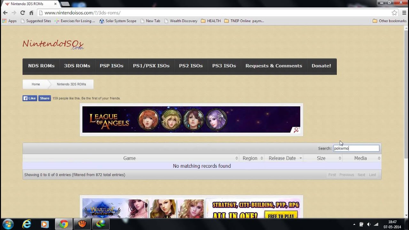Image resolution: width=409 pixels, height=230 pixels.
Task: Expand Other bookmarks folder
Action: point(390,21)
